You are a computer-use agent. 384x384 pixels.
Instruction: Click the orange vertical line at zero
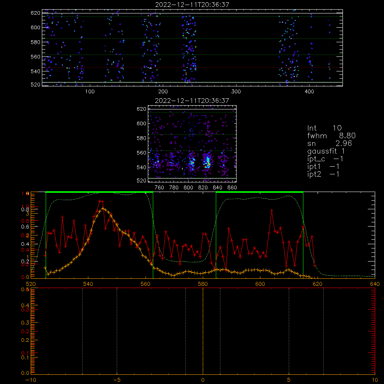click(203, 331)
